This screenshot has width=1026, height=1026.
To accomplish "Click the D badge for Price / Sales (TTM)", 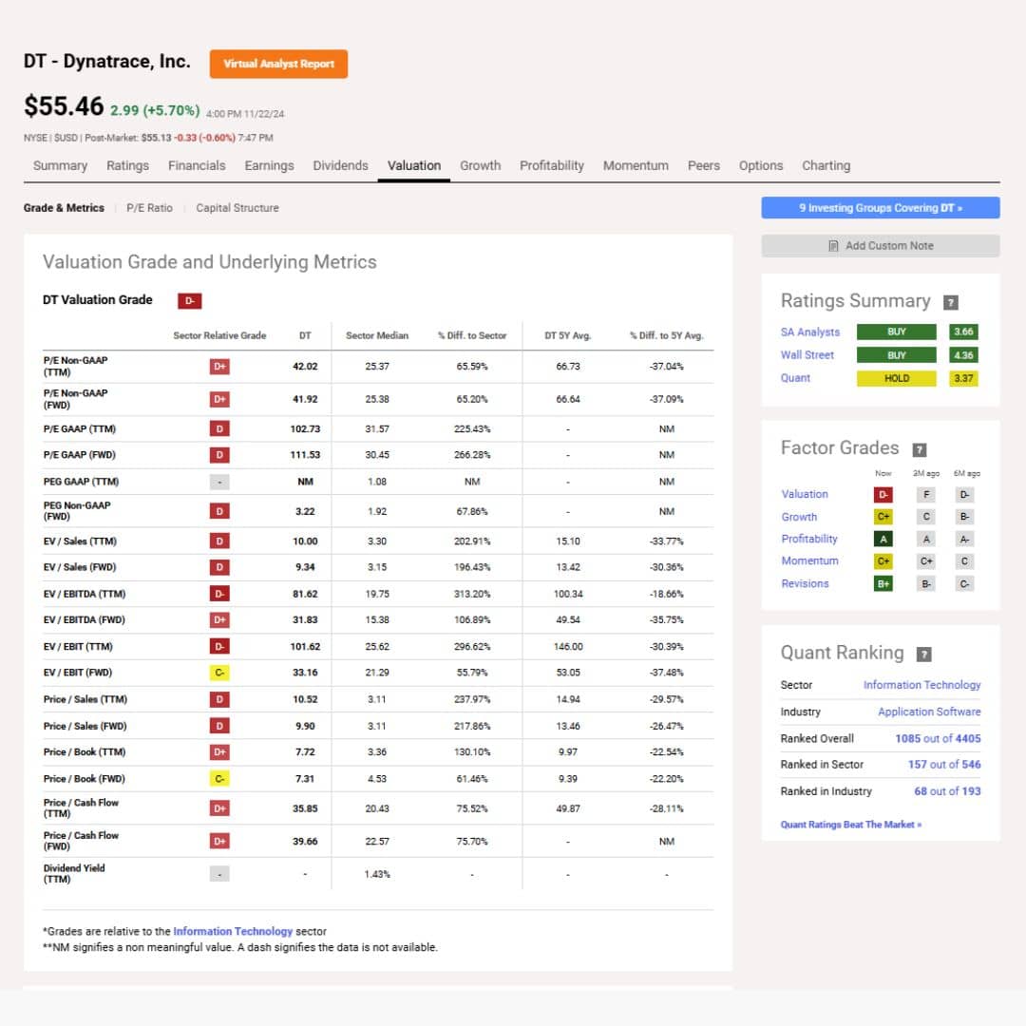I will (x=219, y=699).
